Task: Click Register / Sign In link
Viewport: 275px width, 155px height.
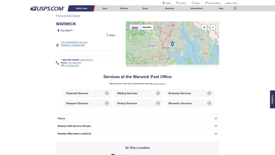Action: click(x=232, y=3)
